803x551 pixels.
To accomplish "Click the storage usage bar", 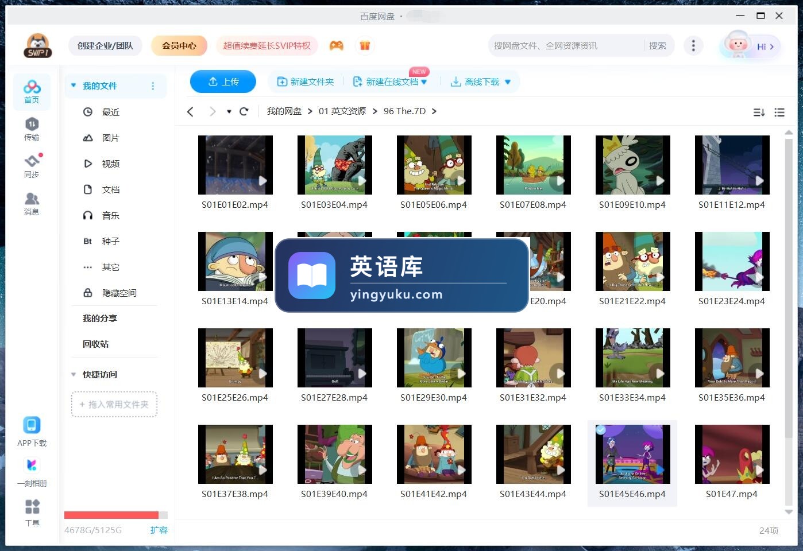I will click(x=116, y=515).
